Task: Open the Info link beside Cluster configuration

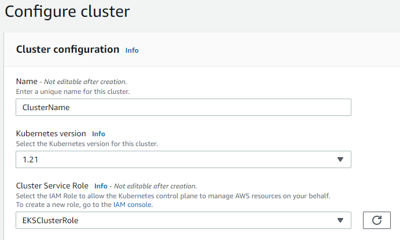Action: tap(132, 50)
